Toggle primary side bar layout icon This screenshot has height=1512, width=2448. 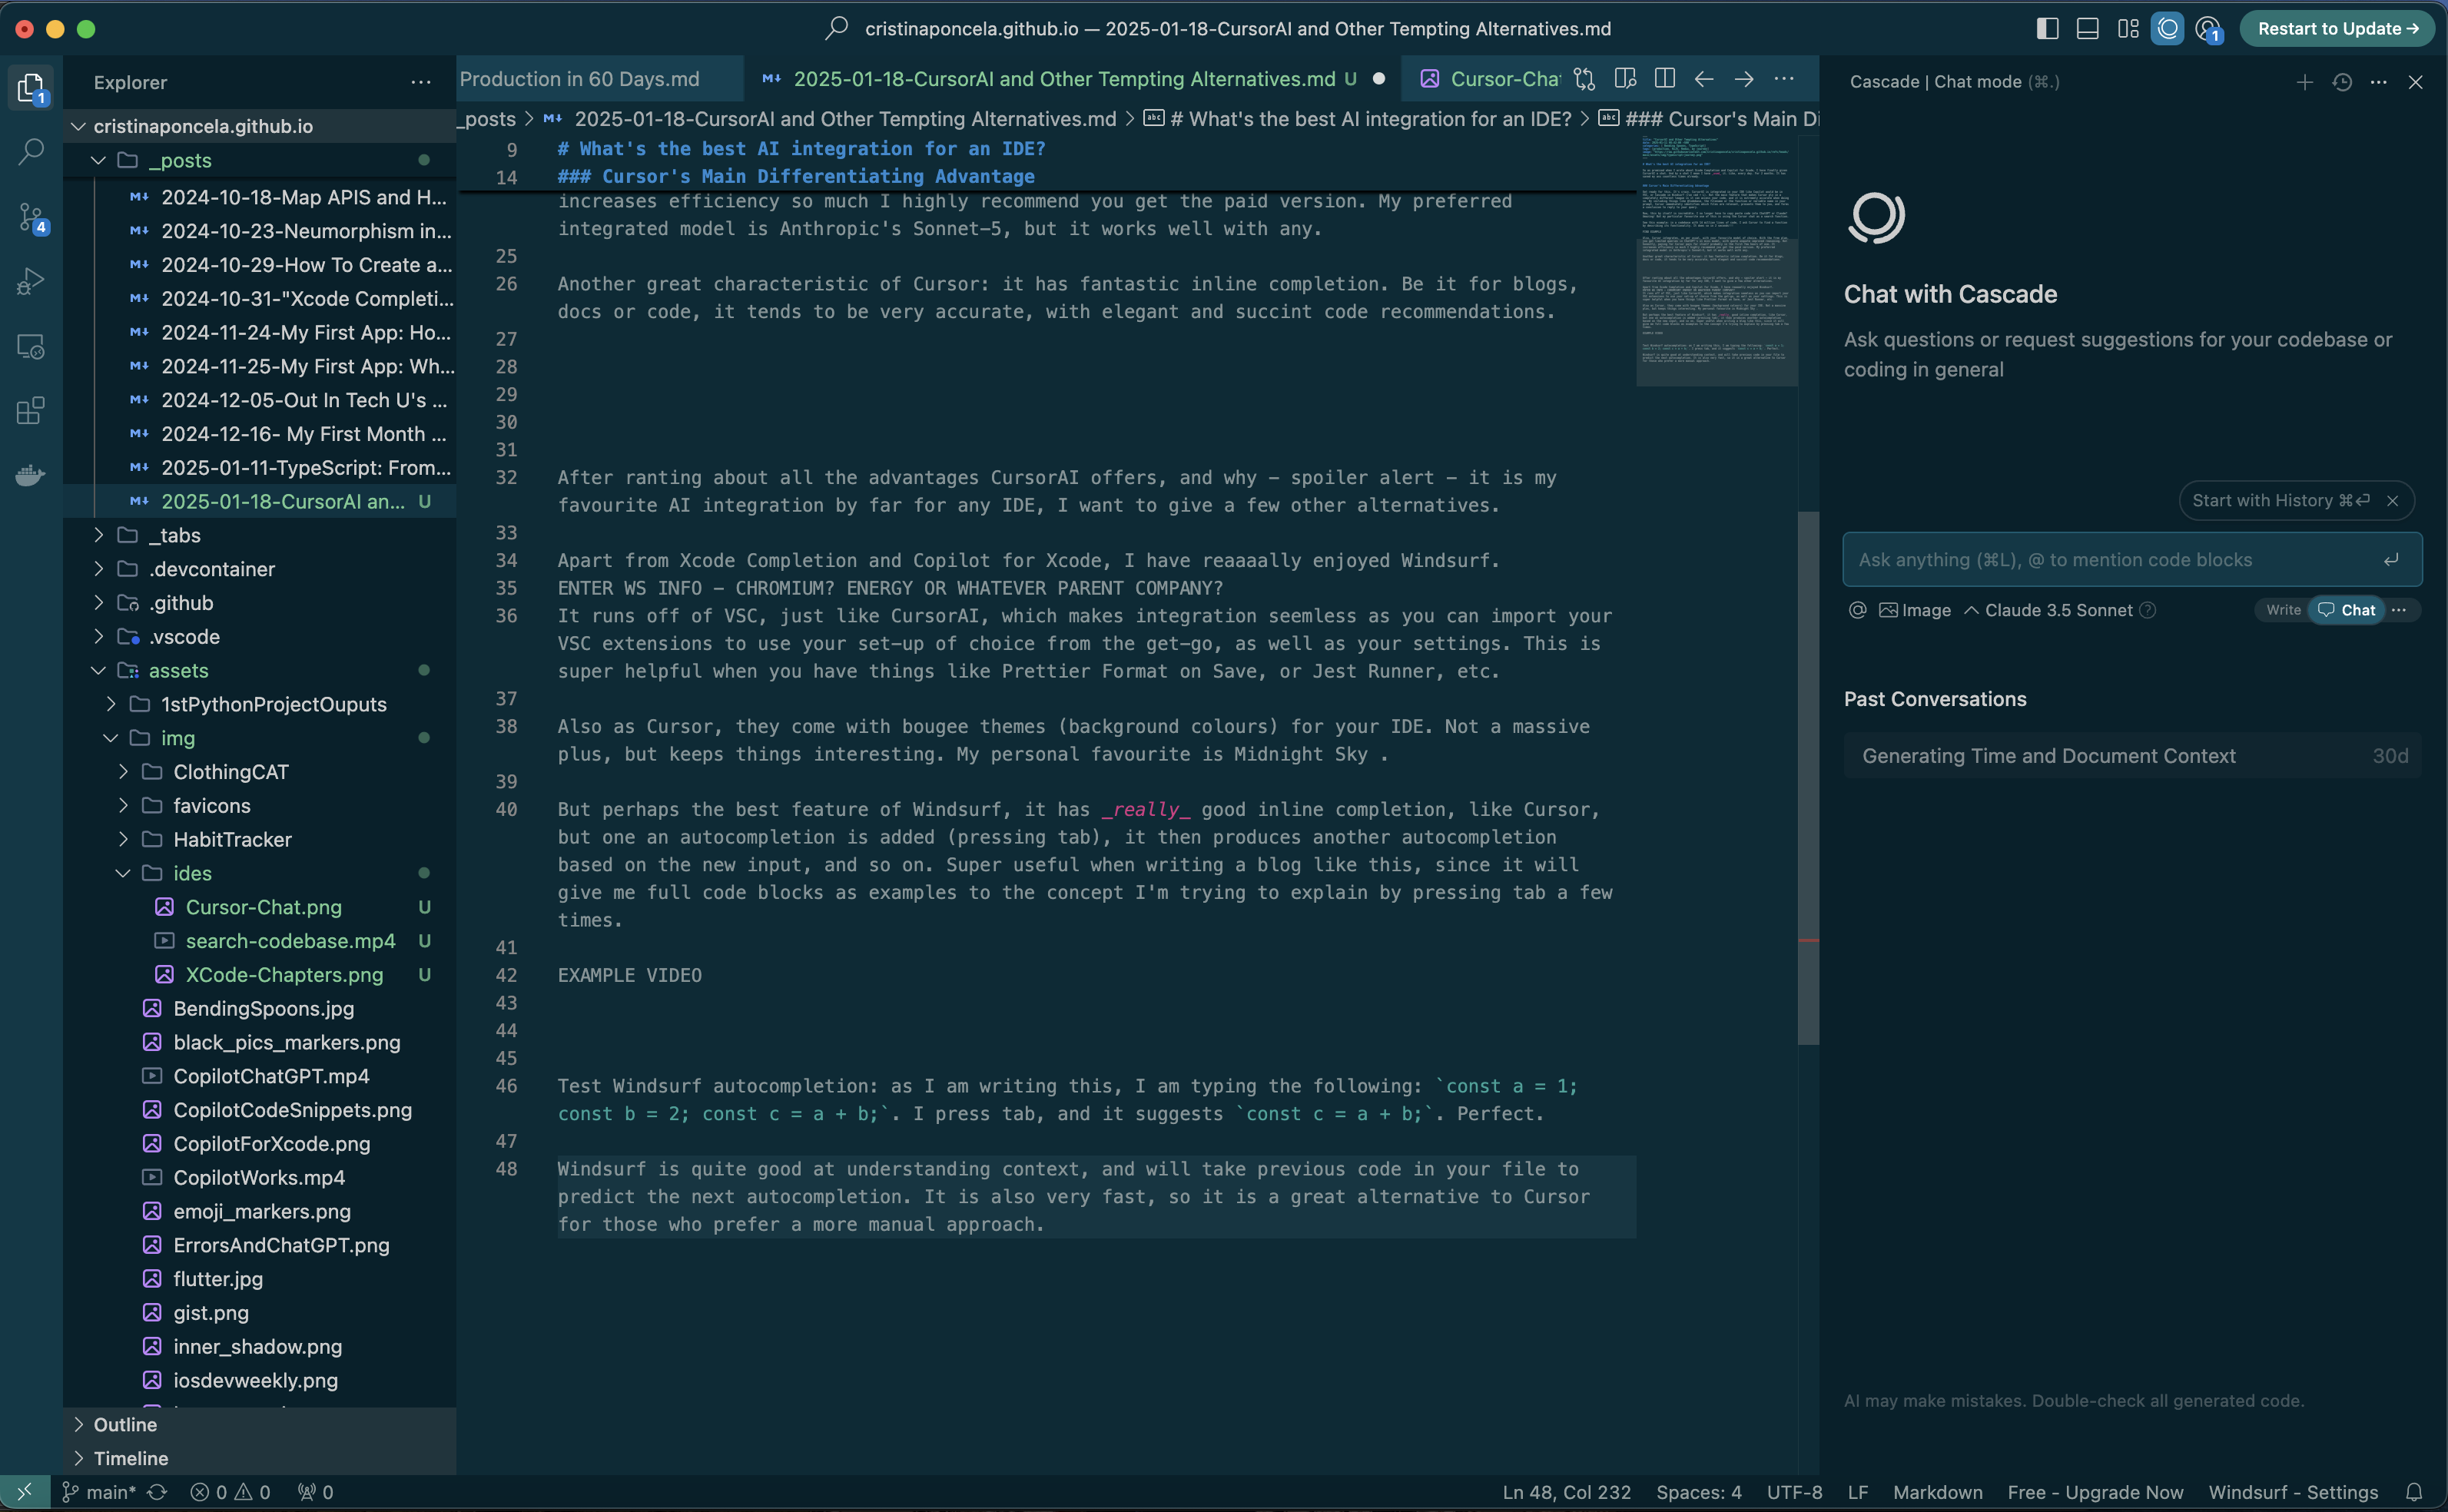pos(2047,28)
